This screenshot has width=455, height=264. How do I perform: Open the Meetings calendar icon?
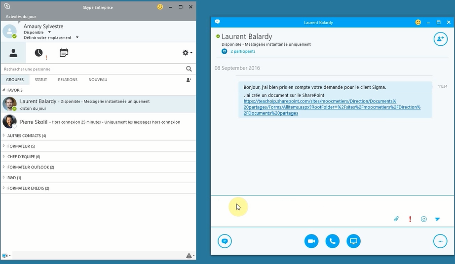point(64,53)
